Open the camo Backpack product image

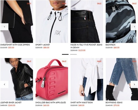(x=122, y=21)
